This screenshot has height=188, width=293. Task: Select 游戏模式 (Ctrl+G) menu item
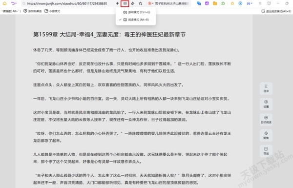(136, 12)
